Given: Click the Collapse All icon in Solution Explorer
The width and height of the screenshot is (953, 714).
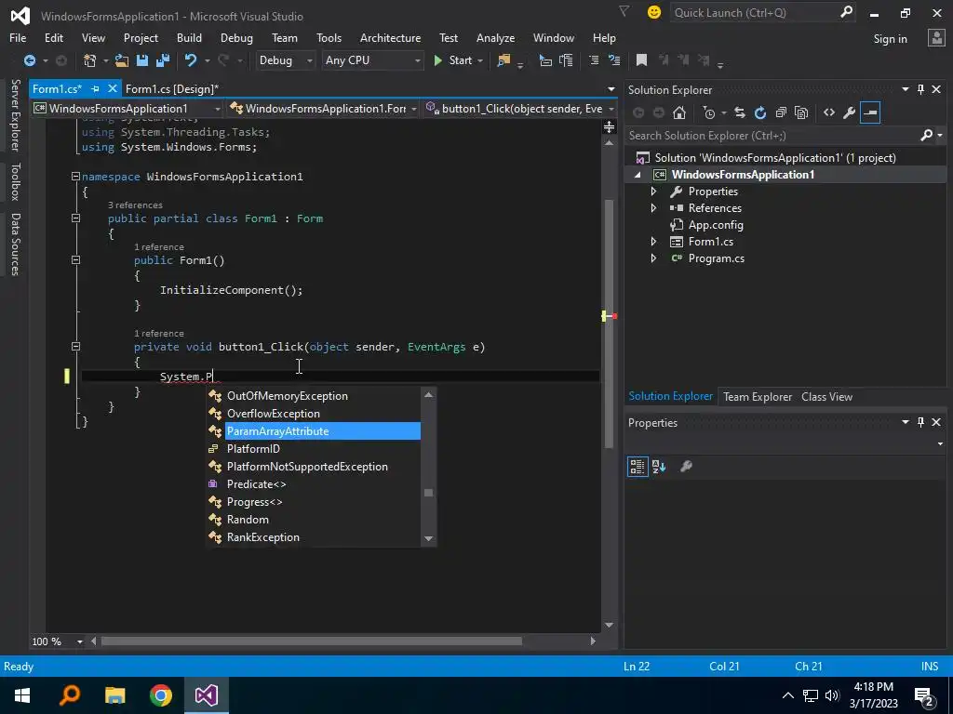Looking at the screenshot, I should point(781,112).
